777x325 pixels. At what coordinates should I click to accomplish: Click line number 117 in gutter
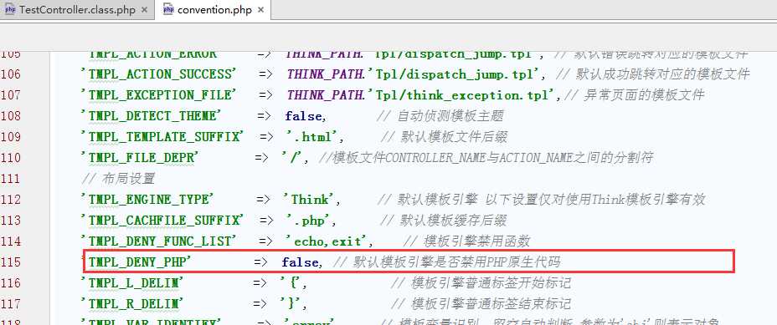[x=10, y=304]
